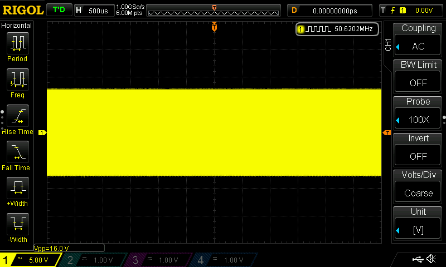The width and height of the screenshot is (446, 267).
Task: Select the Fall Time measurement icon
Action: point(18,152)
